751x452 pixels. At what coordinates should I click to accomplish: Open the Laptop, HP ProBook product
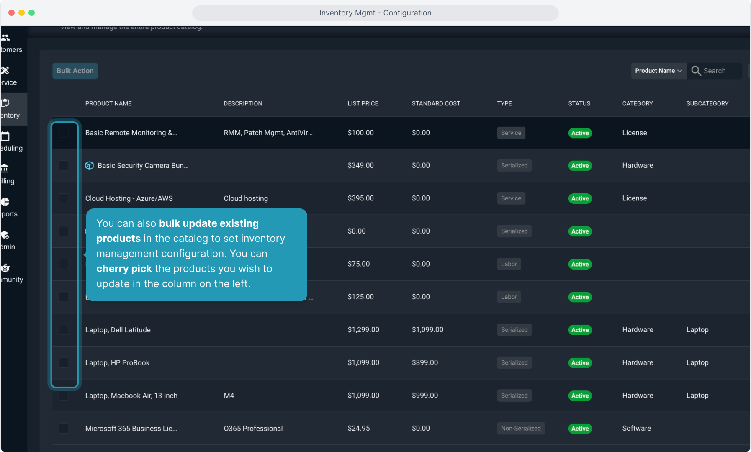coord(117,363)
